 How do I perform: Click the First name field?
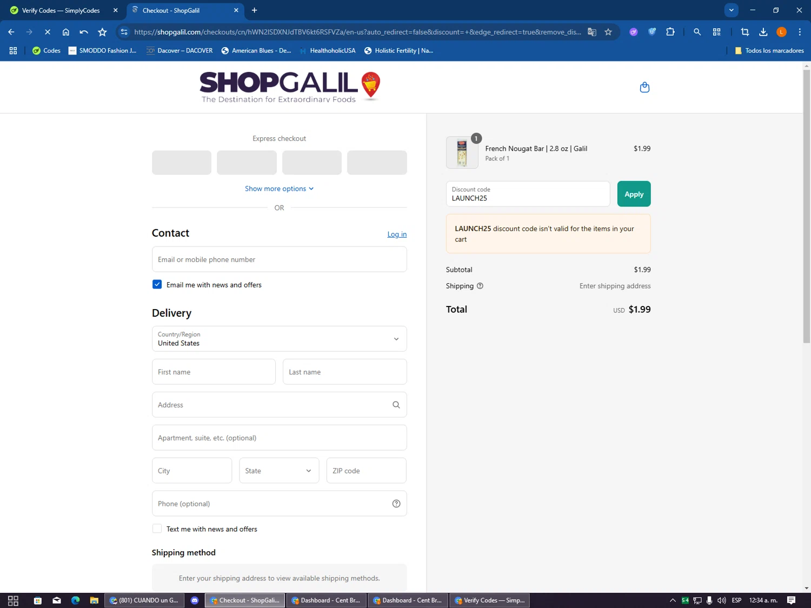tap(214, 372)
